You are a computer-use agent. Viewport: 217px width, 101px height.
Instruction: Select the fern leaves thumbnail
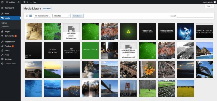coord(52,32)
